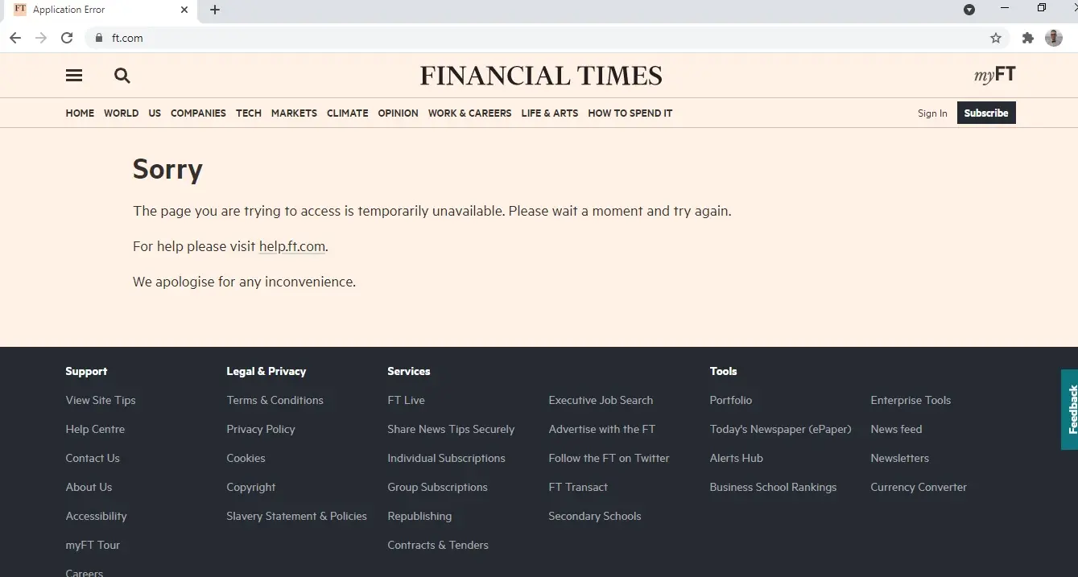Click the Sign In link

click(931, 113)
